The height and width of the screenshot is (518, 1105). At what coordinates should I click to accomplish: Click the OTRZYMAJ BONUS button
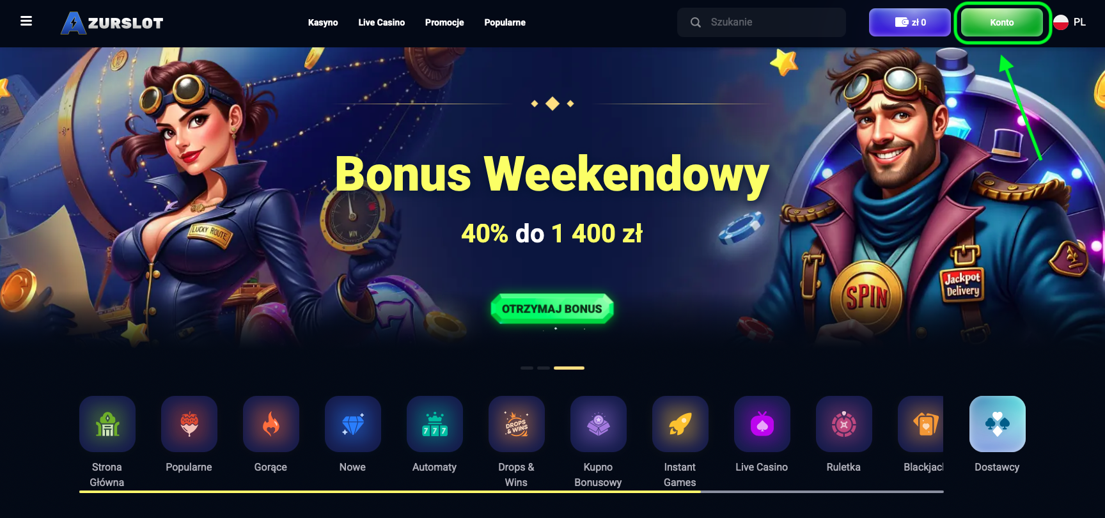pos(552,309)
